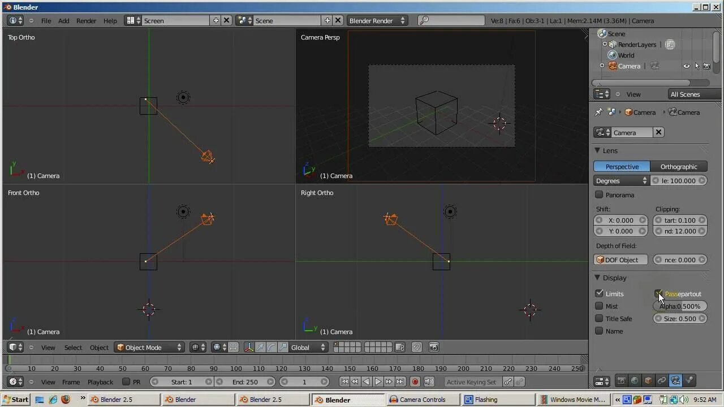This screenshot has width=724, height=407.
Task: Open the Render menu
Action: click(x=86, y=20)
